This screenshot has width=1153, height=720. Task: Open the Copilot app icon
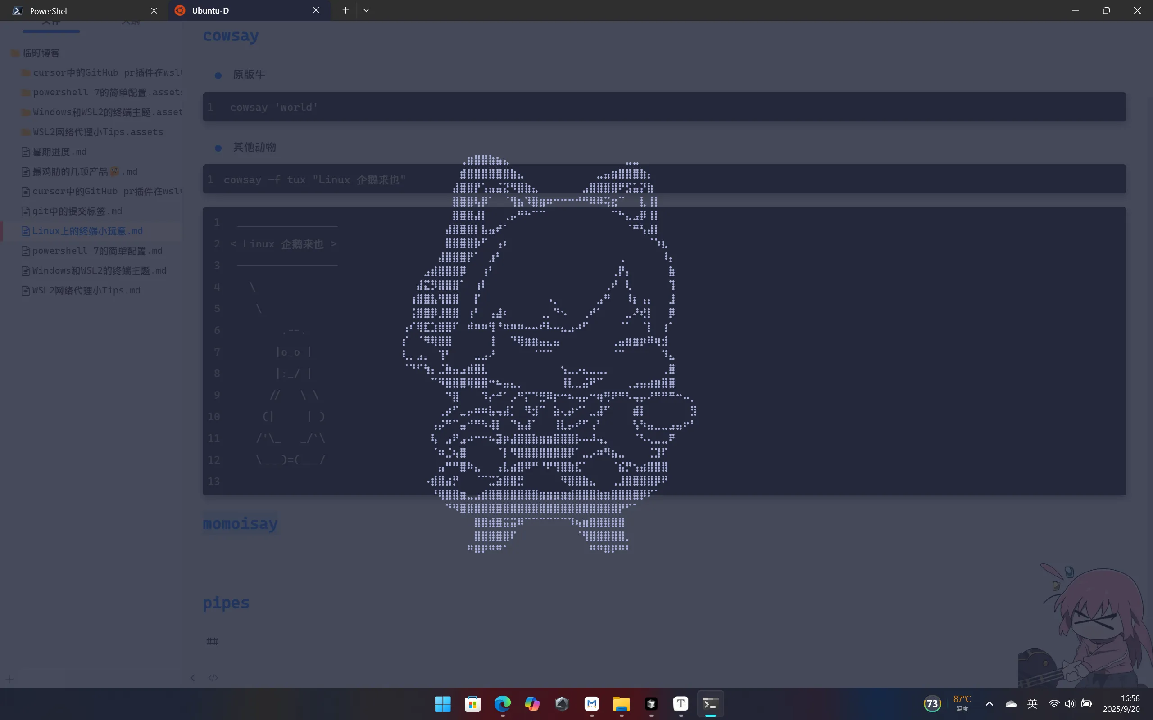pyautogui.click(x=532, y=704)
